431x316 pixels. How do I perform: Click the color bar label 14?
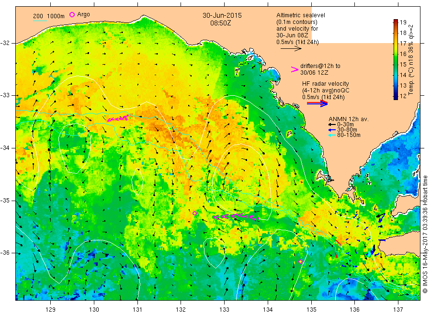(x=403, y=75)
